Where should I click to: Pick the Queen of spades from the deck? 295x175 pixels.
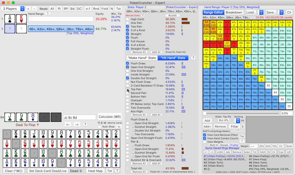[25, 134]
